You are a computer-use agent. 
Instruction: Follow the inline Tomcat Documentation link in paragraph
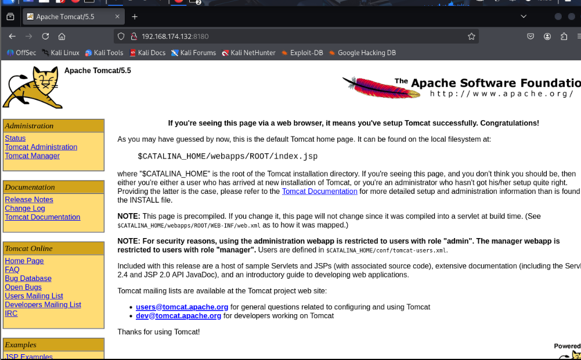(319, 191)
